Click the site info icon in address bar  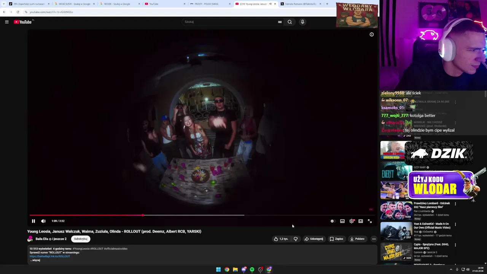pyautogui.click(x=26, y=12)
